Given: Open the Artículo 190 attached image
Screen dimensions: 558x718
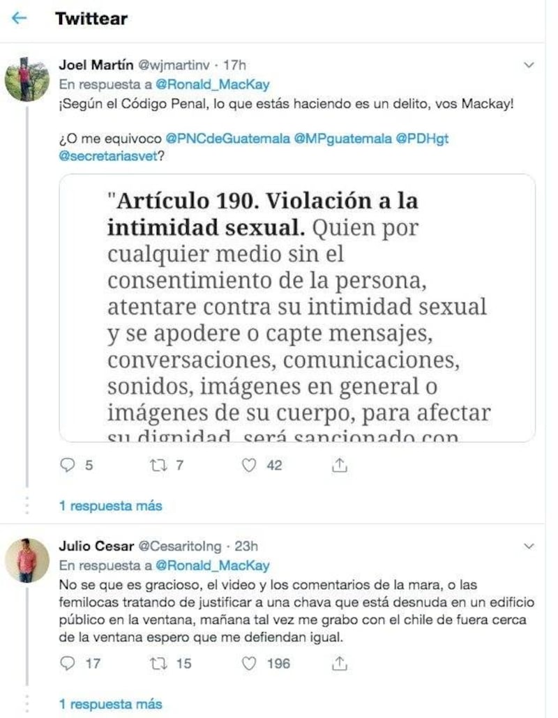Looking at the screenshot, I should tap(297, 307).
